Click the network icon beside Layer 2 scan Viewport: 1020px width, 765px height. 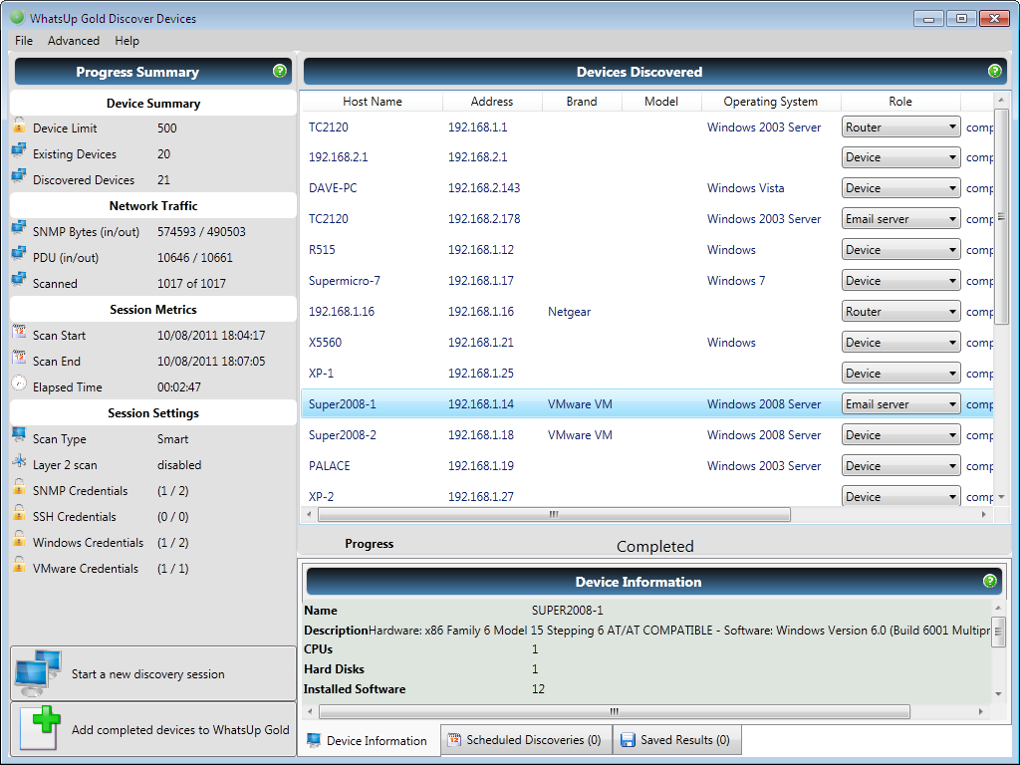pyautogui.click(x=19, y=462)
